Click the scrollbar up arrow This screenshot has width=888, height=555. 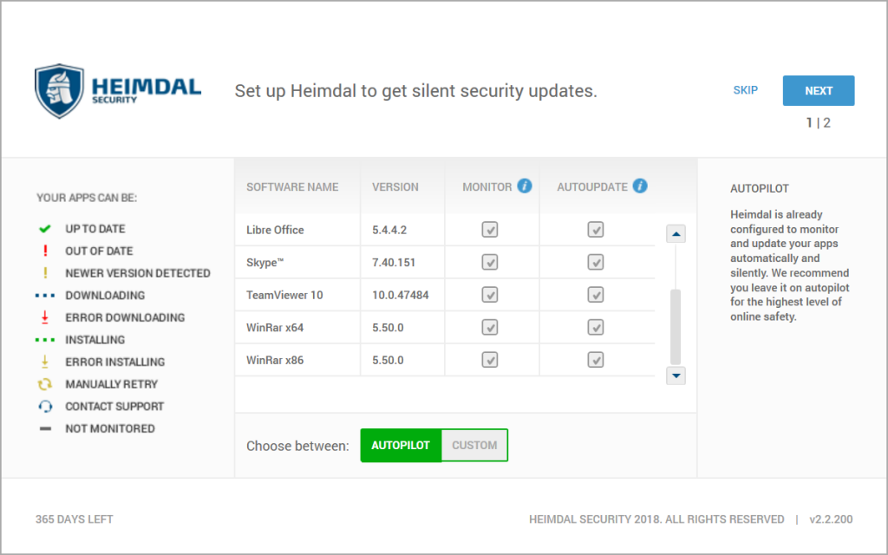676,232
